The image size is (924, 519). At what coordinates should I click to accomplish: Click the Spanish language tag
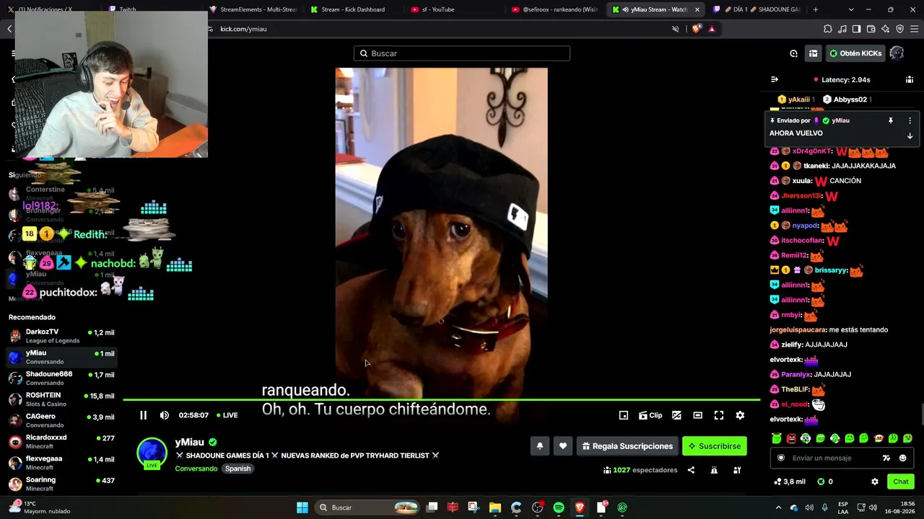[x=237, y=469]
